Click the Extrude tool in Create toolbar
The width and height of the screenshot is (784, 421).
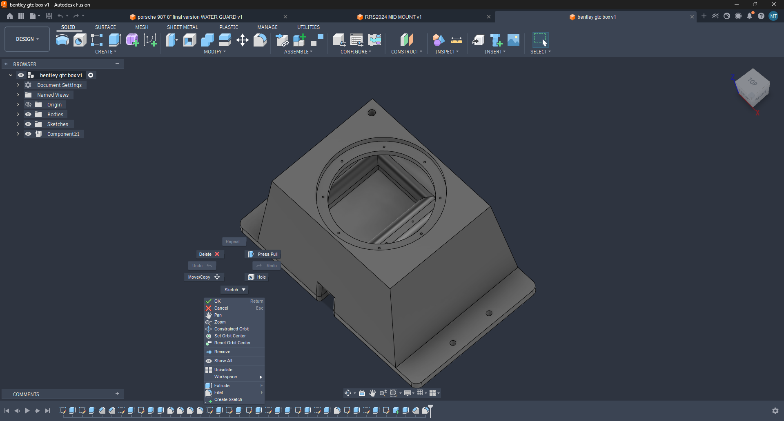[x=115, y=40]
